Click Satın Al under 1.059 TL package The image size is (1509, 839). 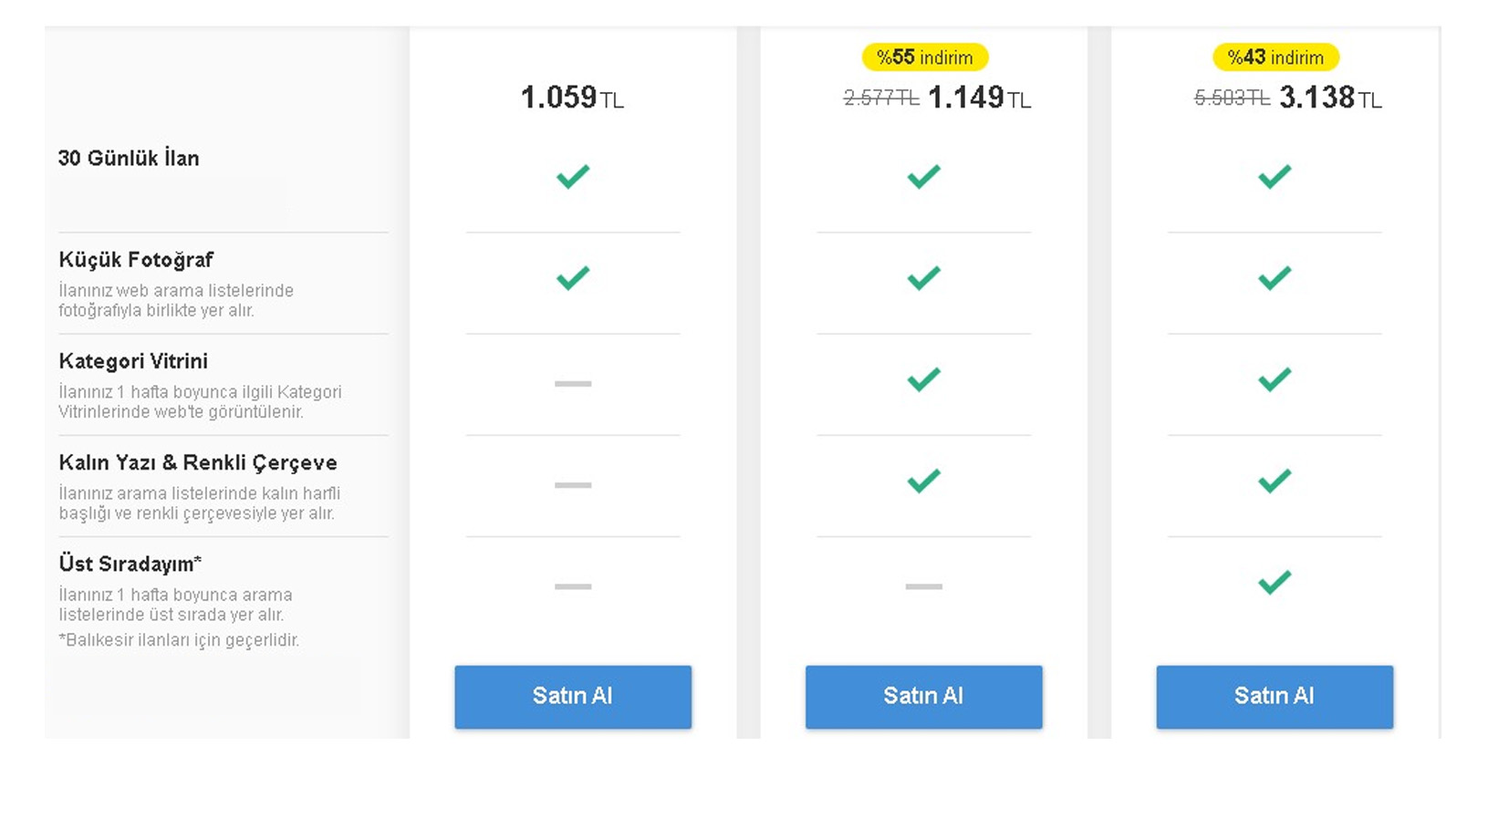tap(573, 697)
